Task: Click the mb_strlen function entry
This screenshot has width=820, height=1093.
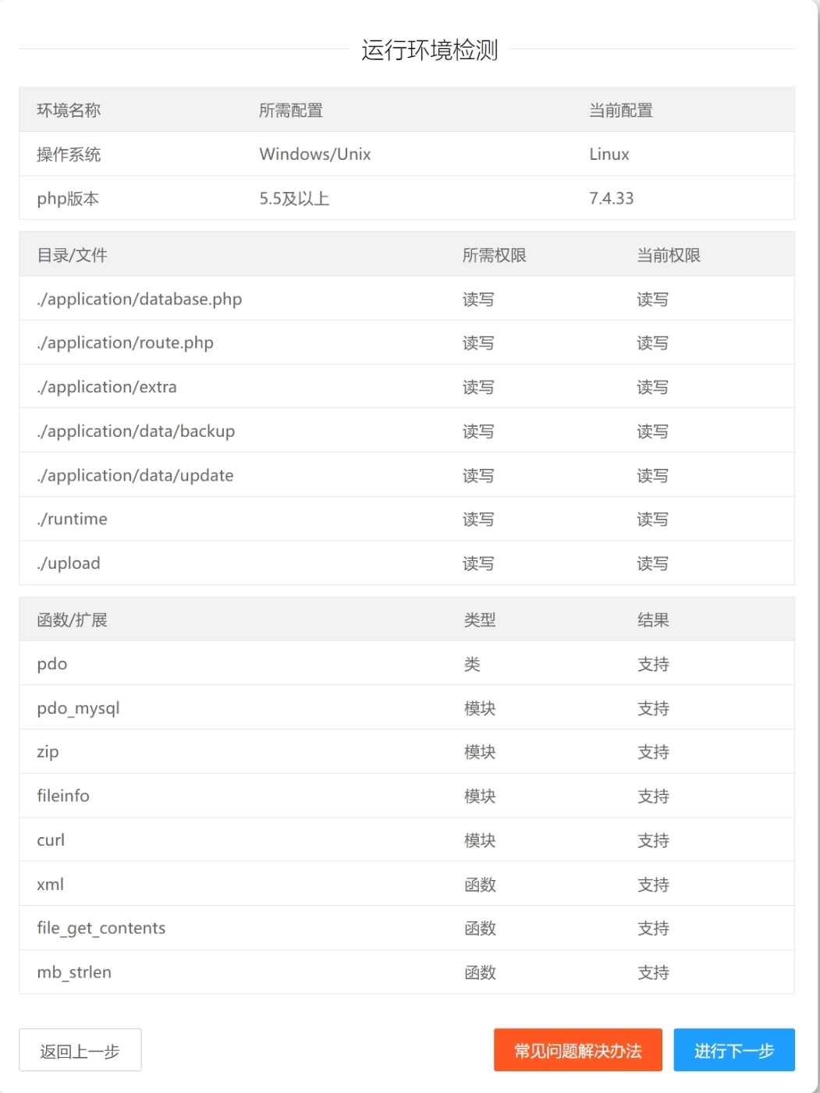Action: point(74,972)
